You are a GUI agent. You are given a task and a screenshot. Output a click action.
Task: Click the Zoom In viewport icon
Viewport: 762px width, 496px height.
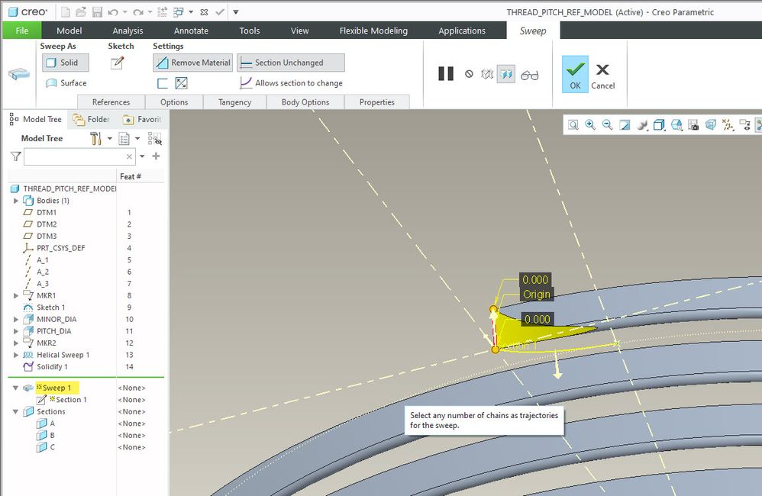tap(590, 125)
